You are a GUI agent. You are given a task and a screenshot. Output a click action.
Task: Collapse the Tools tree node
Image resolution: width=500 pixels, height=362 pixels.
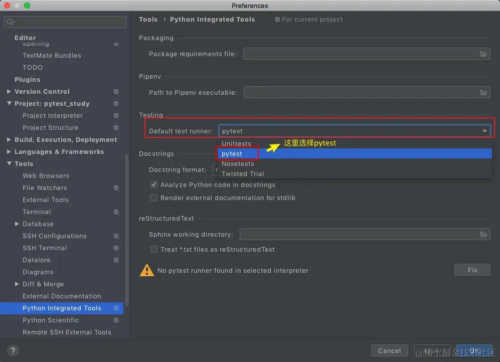[9, 163]
